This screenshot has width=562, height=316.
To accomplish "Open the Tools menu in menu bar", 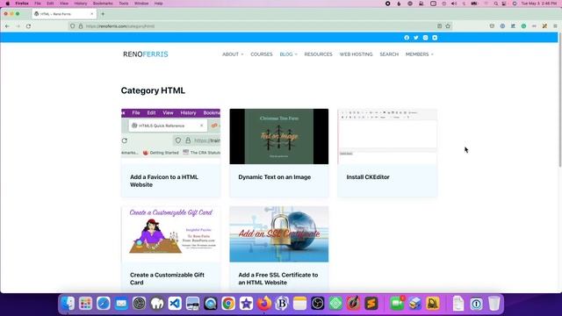I will coord(124,4).
